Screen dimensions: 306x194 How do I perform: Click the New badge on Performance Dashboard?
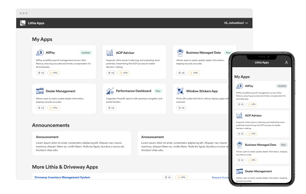158,91
